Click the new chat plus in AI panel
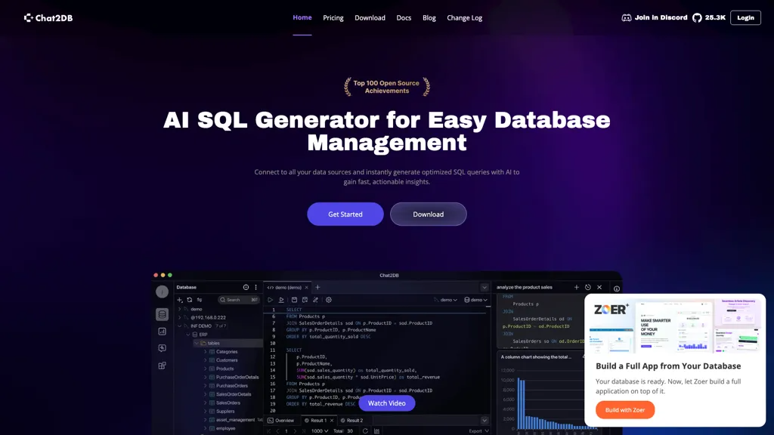Viewport: 774px width, 435px height. coord(577,287)
